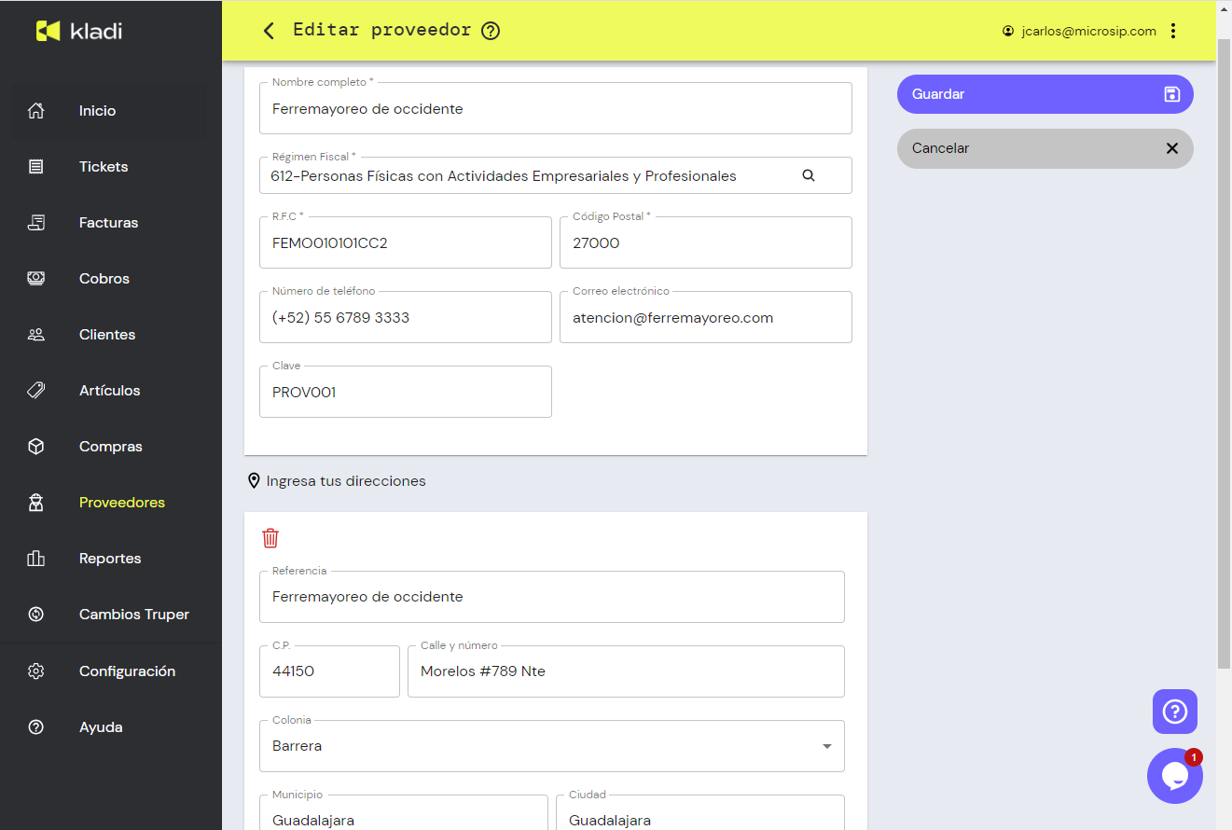1232x830 pixels.
Task: Click the search icon in Régimen Fiscal
Action: click(809, 175)
